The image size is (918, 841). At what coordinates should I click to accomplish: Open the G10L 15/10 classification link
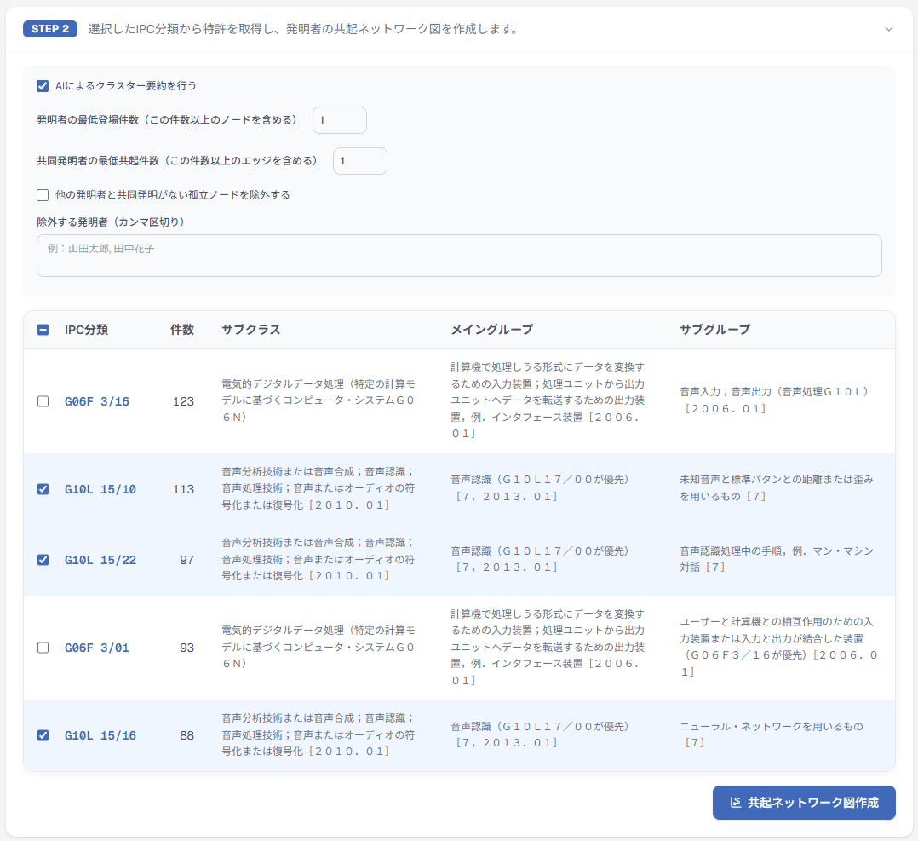click(100, 489)
